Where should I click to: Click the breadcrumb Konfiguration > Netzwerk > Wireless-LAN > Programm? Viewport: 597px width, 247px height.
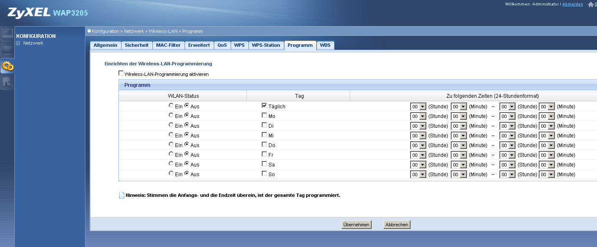tap(147, 31)
